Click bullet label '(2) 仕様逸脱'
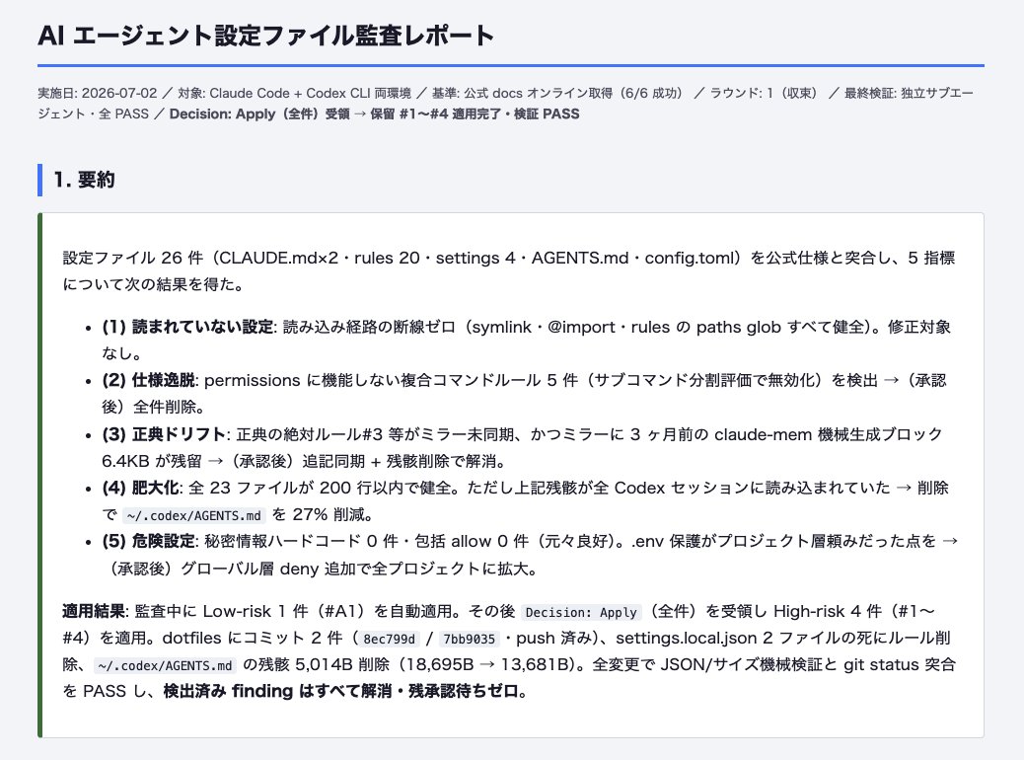 tap(148, 380)
